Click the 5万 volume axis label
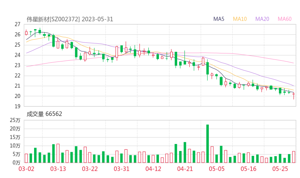The height and width of the screenshot is (178, 300). pos(17,154)
